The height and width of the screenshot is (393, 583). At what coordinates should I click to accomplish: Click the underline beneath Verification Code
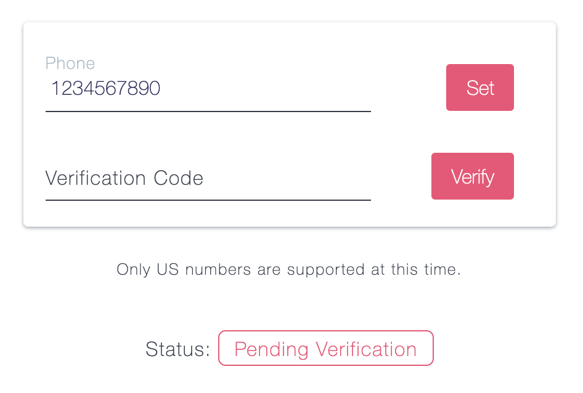pos(208,200)
